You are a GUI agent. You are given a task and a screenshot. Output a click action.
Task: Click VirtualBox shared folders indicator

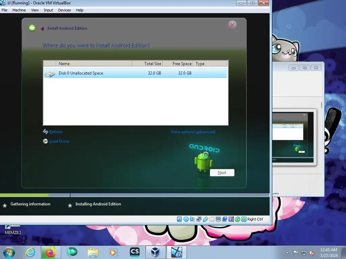(212, 219)
